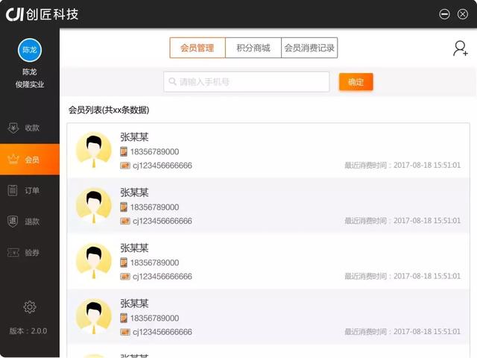Click the 陈龙 username below avatar
Viewport: 477px width, 358px height.
click(30, 72)
